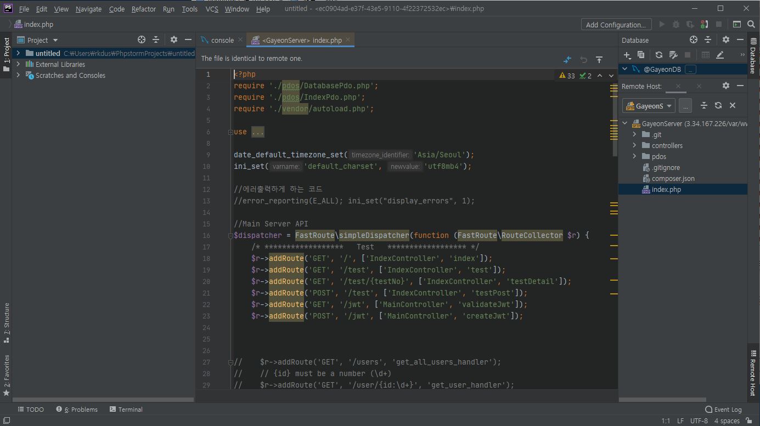Expand the External Libraries tree node
The height and width of the screenshot is (426, 760).
click(x=18, y=64)
